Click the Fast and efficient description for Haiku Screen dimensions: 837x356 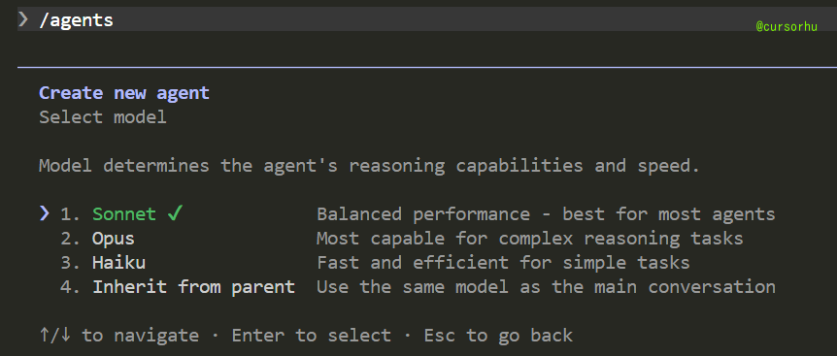tap(503, 263)
